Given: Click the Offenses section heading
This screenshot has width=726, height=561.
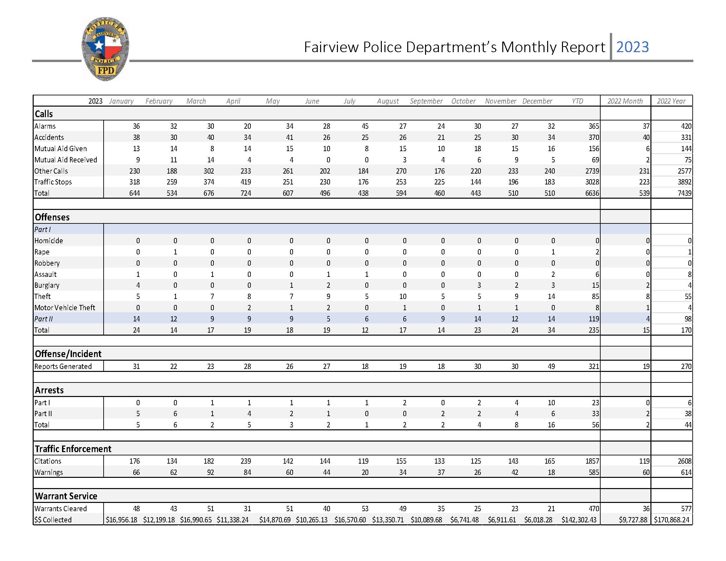Looking at the screenshot, I should [x=52, y=217].
